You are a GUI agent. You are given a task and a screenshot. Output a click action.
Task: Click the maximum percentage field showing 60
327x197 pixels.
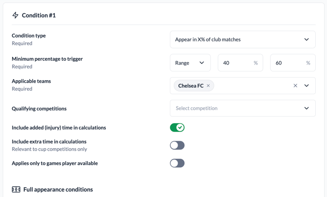click(x=287, y=63)
